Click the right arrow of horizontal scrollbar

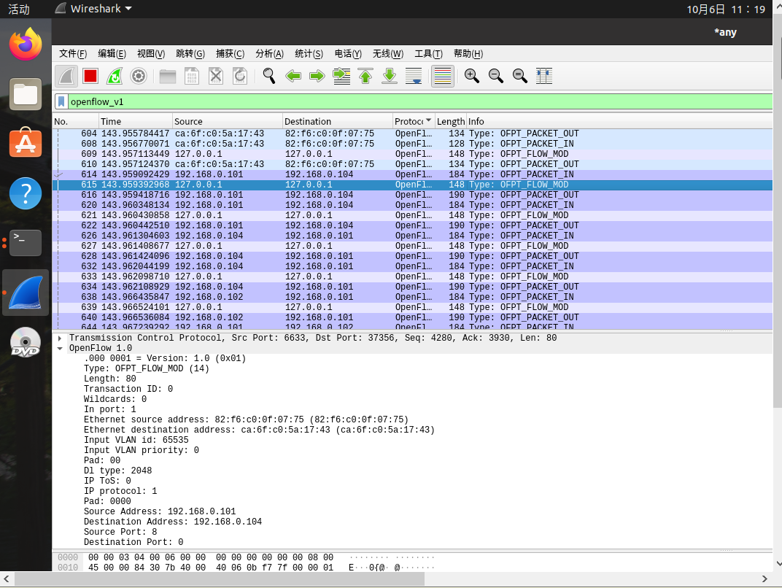[764, 579]
